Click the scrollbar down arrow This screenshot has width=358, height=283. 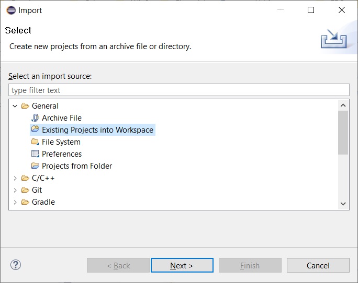(343, 204)
